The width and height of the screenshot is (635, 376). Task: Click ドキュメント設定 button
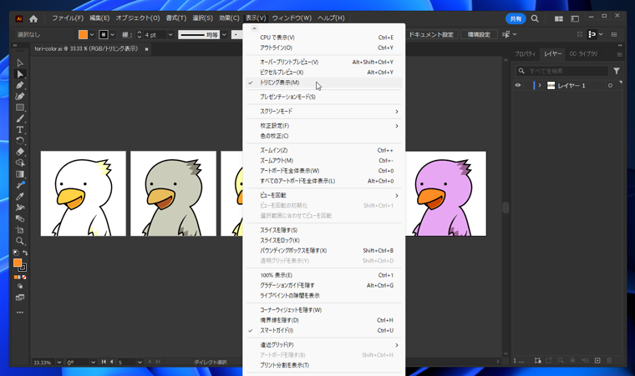431,35
